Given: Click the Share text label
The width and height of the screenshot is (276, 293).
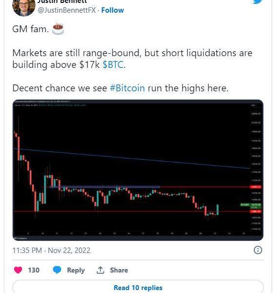Looking at the screenshot, I should 119,270.
